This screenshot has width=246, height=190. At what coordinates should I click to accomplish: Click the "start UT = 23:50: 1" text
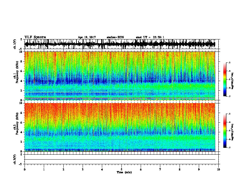[x=150, y=37]
